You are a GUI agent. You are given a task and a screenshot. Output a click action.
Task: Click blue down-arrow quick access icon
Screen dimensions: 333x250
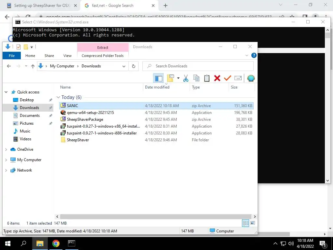coord(8,47)
